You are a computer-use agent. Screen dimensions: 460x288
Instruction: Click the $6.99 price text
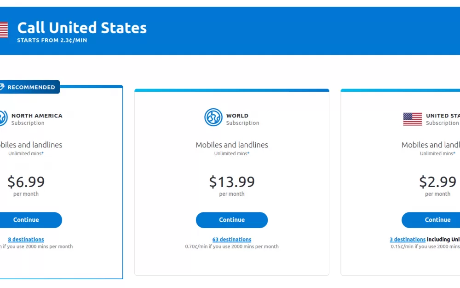[x=26, y=182]
